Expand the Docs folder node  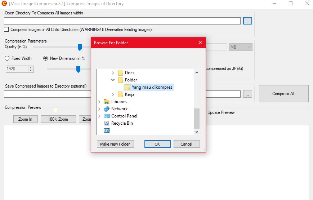(x=113, y=73)
